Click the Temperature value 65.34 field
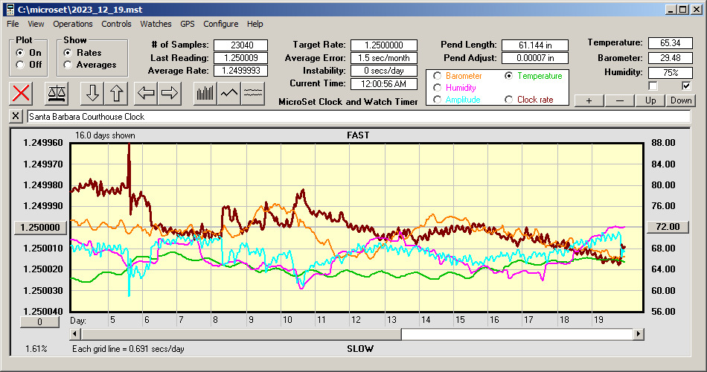Image resolution: width=707 pixels, height=372 pixels. [670, 43]
